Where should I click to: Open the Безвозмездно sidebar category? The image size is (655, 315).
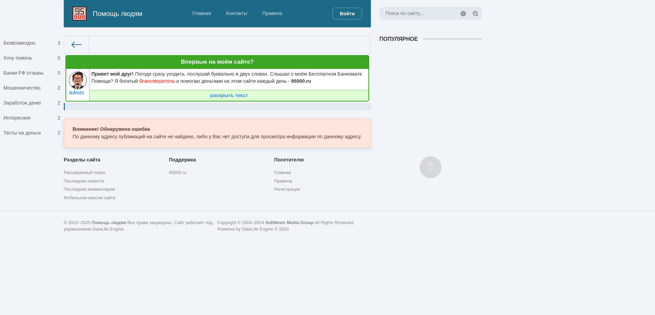click(x=19, y=43)
